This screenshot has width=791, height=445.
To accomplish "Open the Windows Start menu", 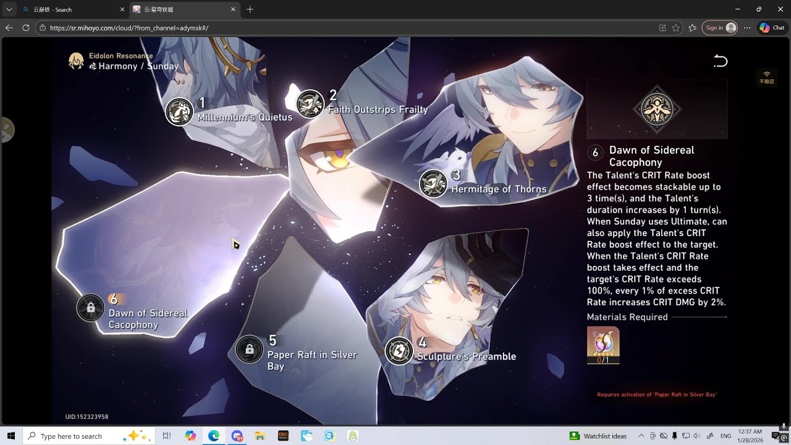I will pyautogui.click(x=11, y=436).
